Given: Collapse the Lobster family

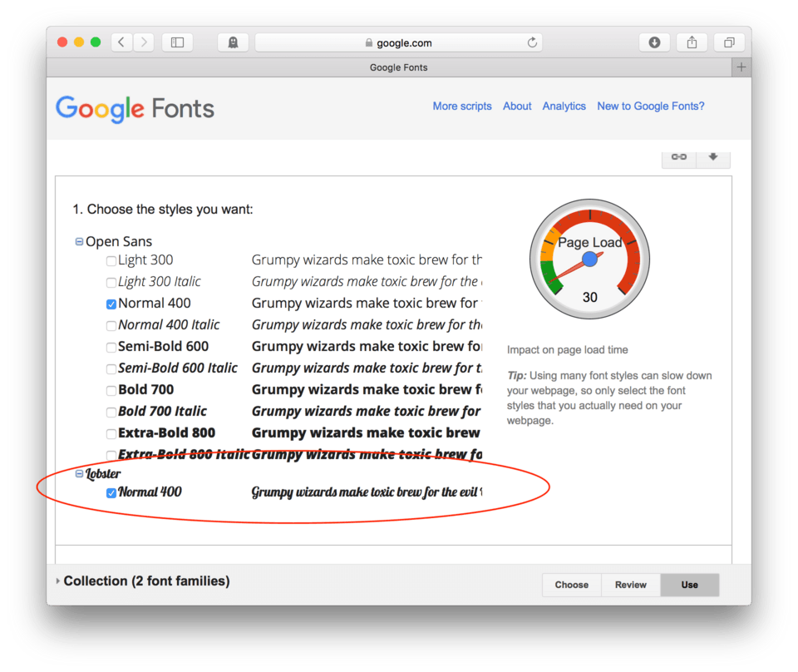Looking at the screenshot, I should (x=79, y=474).
